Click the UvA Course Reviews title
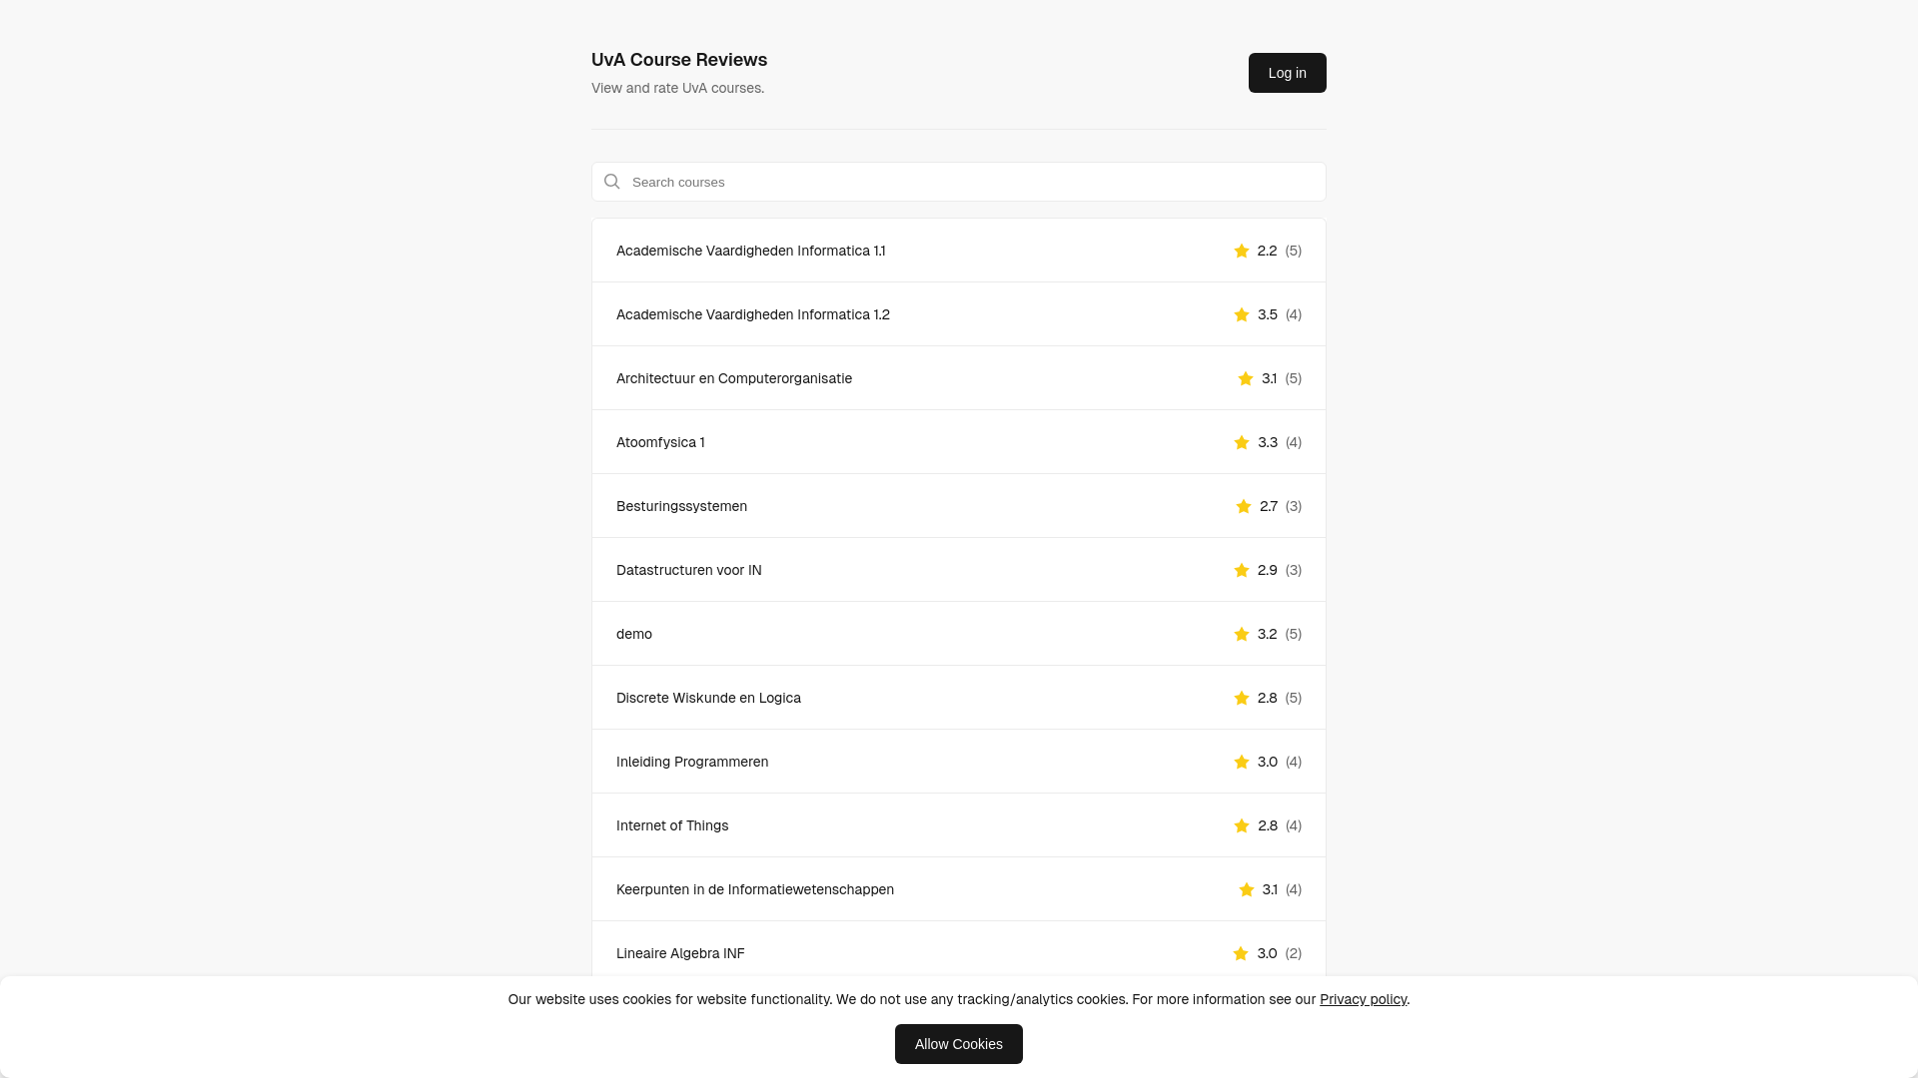The image size is (1918, 1078). [x=679, y=60]
